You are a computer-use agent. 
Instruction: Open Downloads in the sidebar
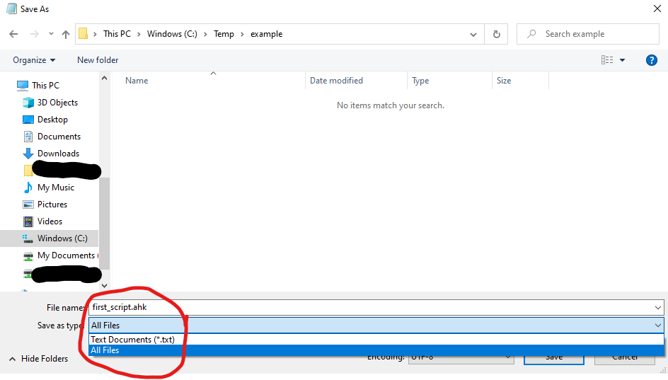coord(58,154)
